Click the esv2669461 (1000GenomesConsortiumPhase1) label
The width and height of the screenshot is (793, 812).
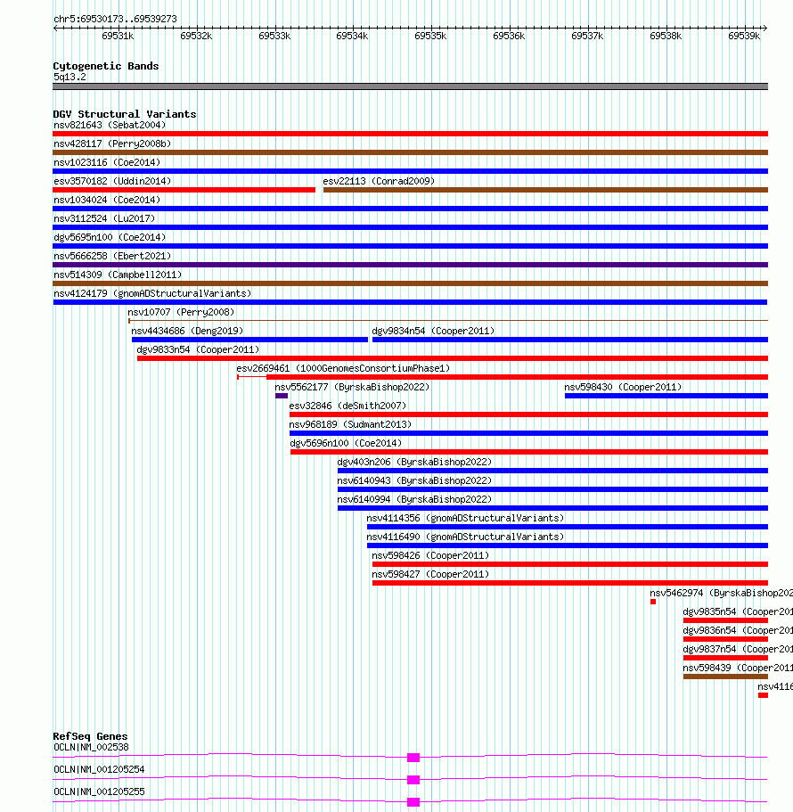pyautogui.click(x=343, y=368)
